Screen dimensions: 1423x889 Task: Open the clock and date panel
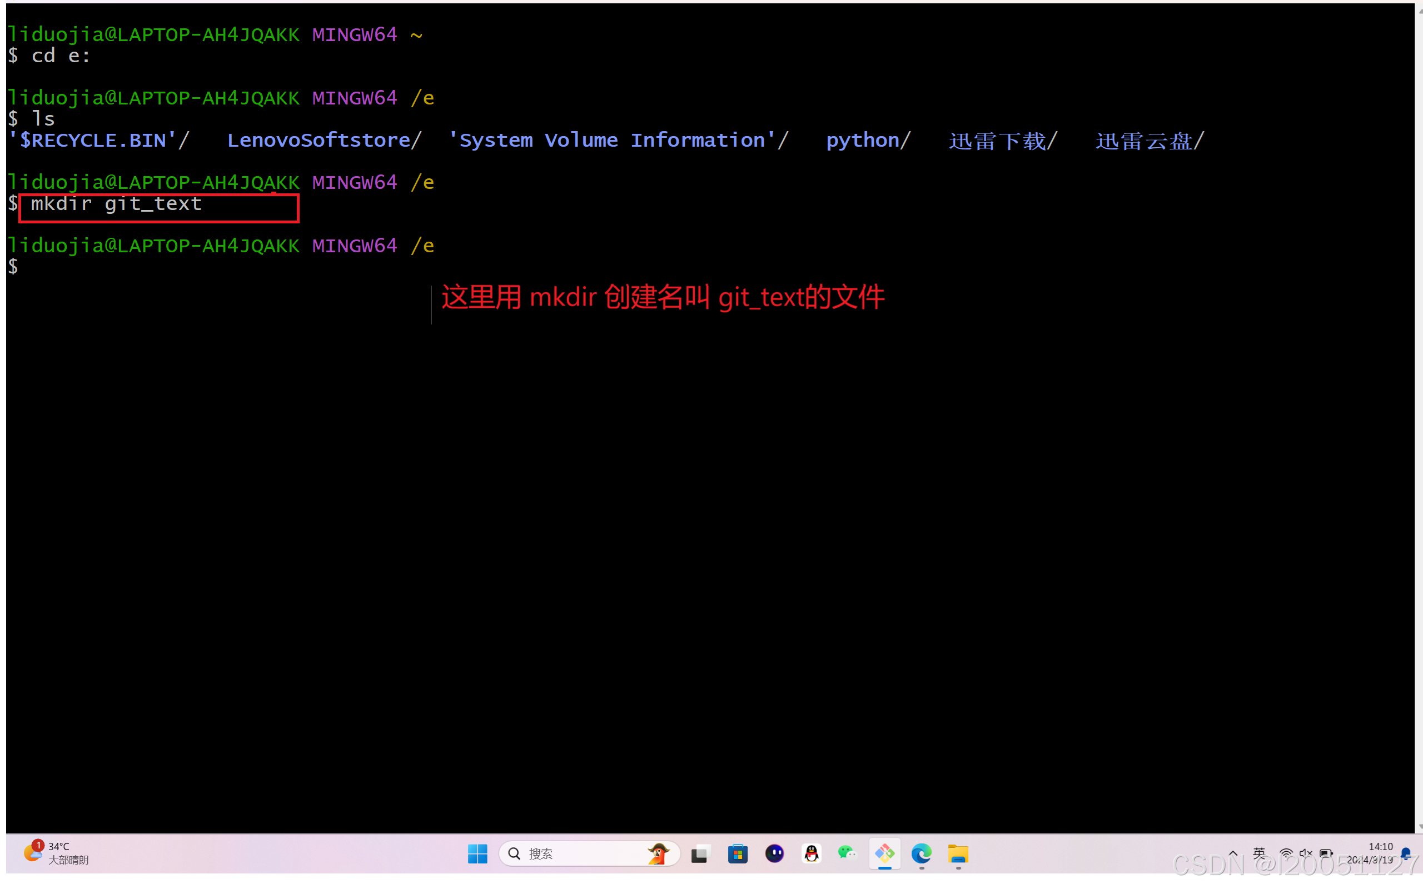click(1373, 853)
